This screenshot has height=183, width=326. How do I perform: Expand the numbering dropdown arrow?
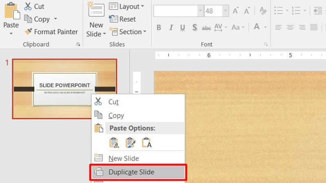click(305, 11)
